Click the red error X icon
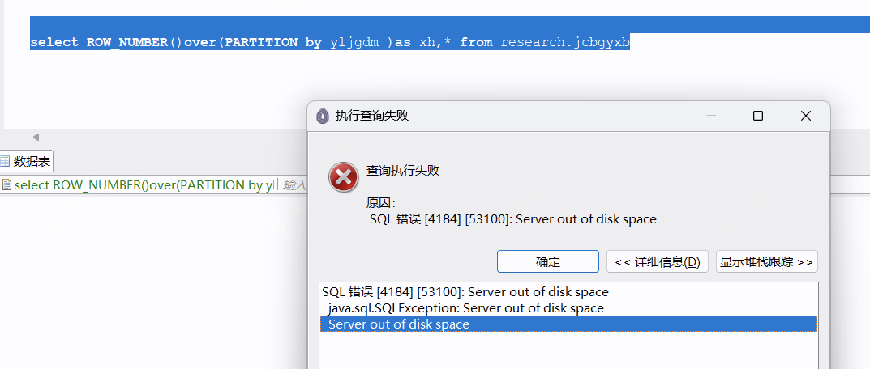 tap(343, 178)
